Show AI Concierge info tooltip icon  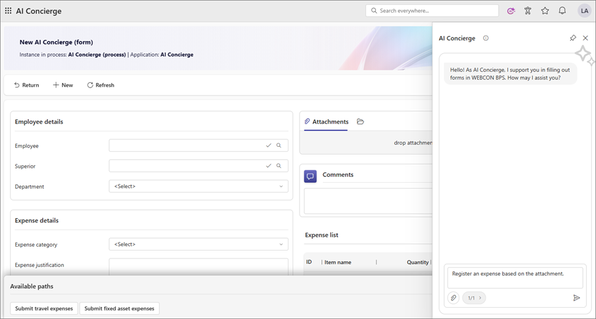[x=486, y=38]
